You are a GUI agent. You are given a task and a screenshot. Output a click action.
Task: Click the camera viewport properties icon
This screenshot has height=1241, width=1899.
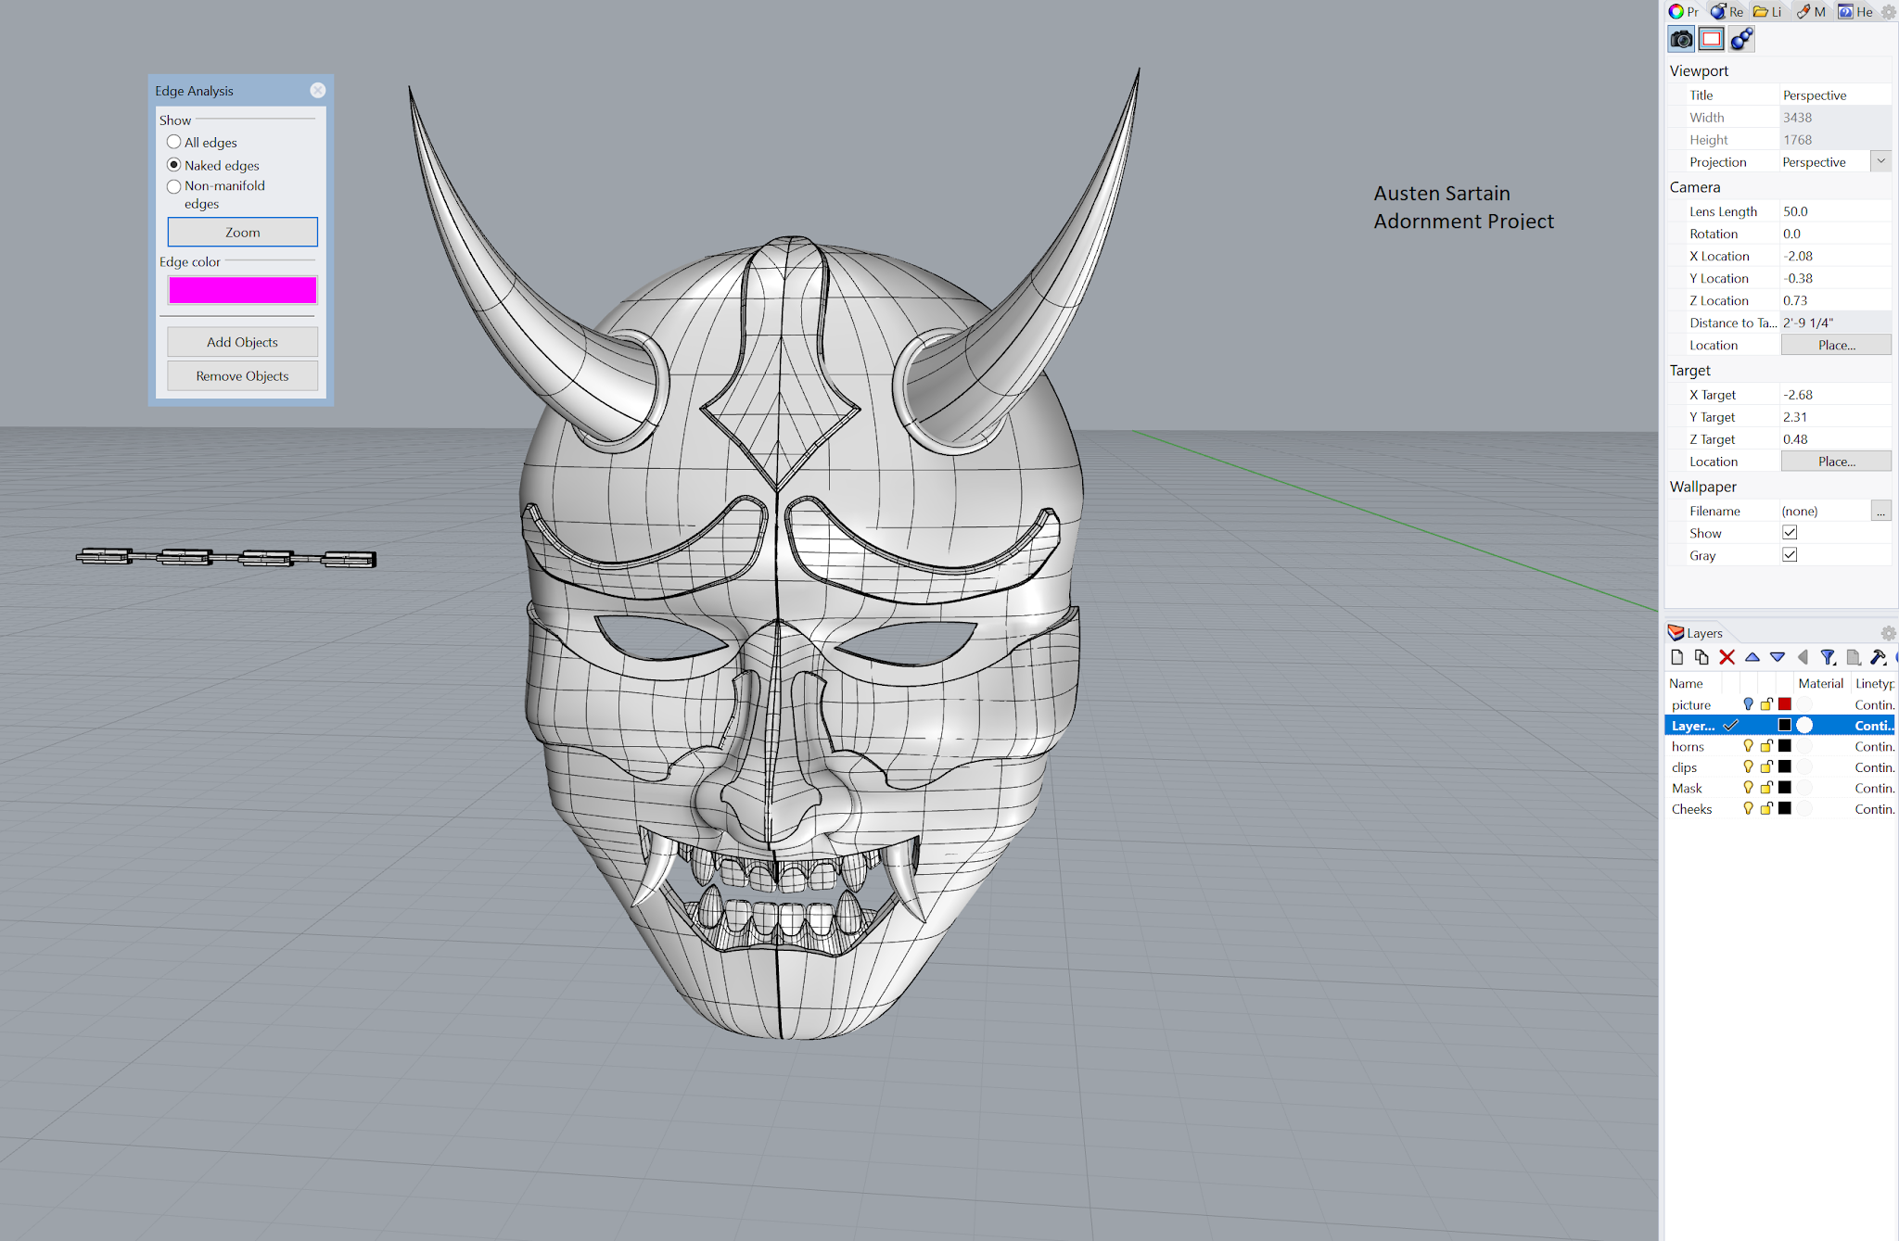[x=1681, y=39]
